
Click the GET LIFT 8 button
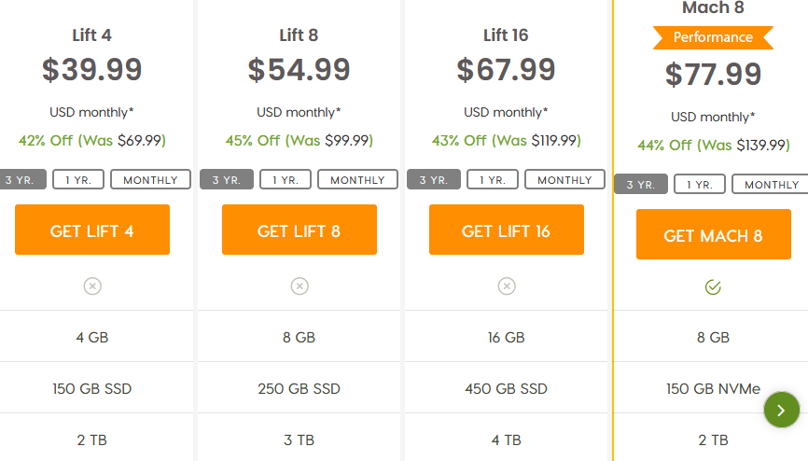[x=300, y=230]
